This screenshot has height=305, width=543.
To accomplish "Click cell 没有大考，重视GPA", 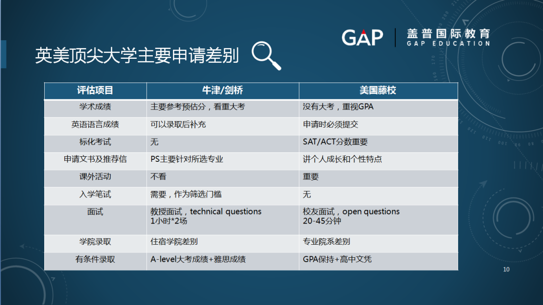I will [x=378, y=109].
